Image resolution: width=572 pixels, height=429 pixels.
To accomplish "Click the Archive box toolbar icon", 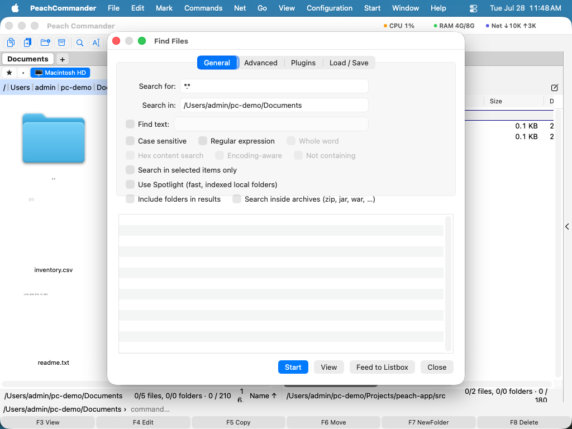I will tap(61, 42).
